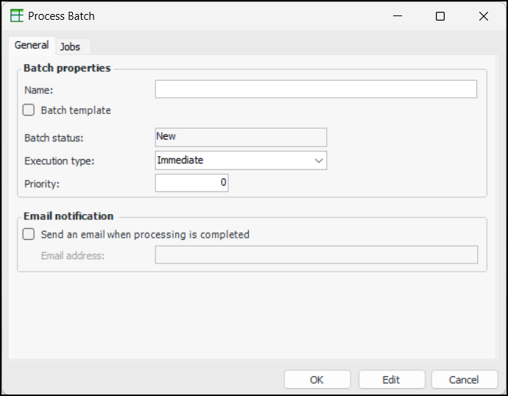Screen dimensions: 508x396
Task: Close the Process Batch dialog
Action: pos(484,16)
